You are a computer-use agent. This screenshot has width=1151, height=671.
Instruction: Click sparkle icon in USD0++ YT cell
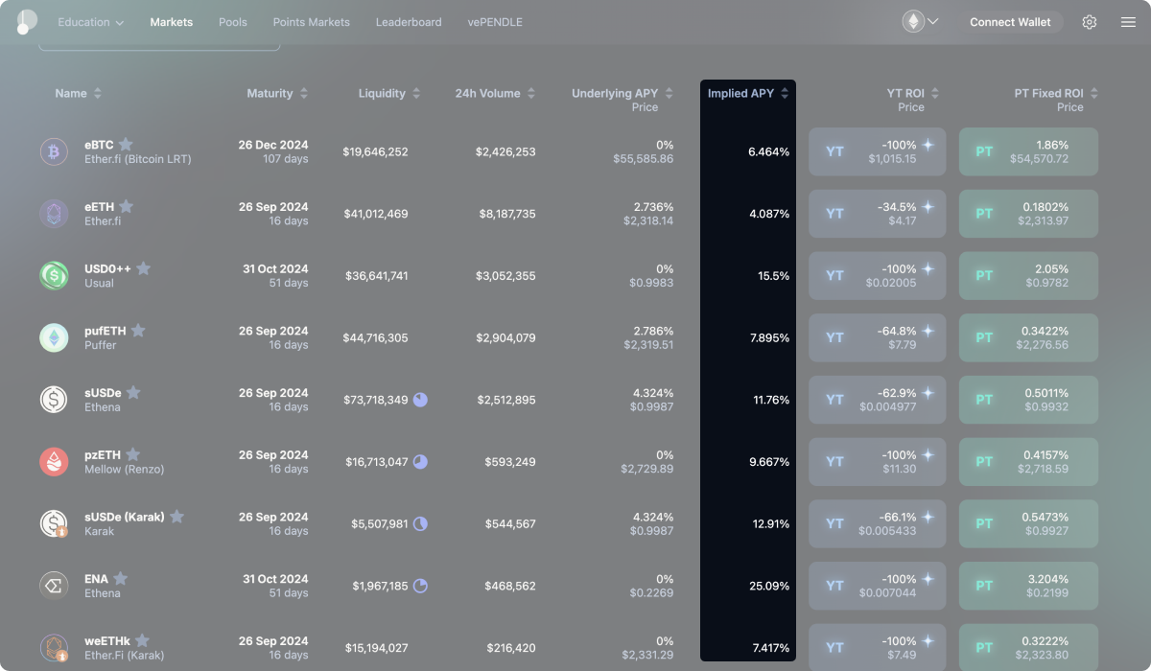point(928,269)
